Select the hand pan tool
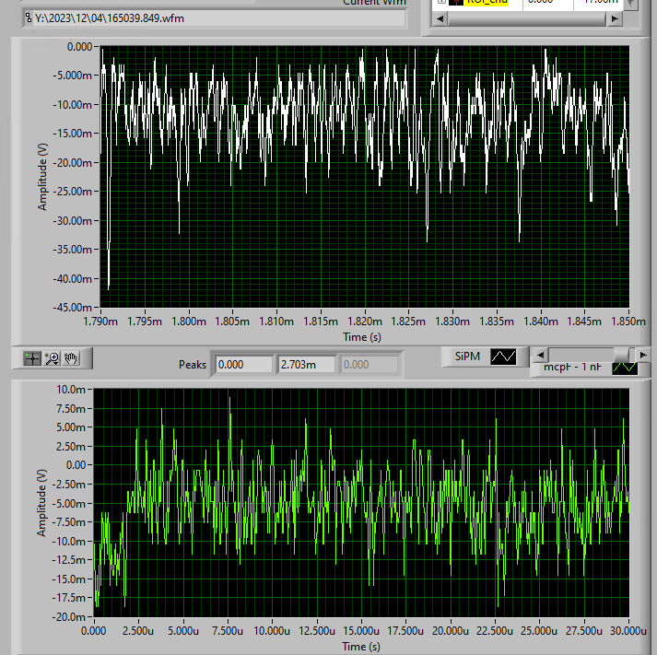 click(71, 358)
